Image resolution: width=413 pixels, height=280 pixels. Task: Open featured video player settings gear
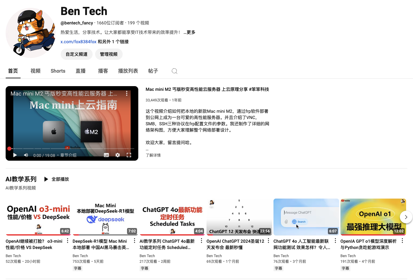pos(118,155)
